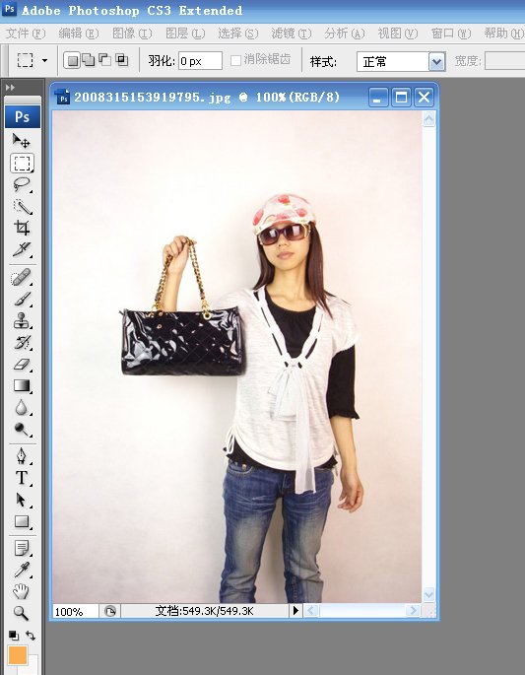Open the 图像(I) image menu
The image size is (525, 675).
[132, 34]
